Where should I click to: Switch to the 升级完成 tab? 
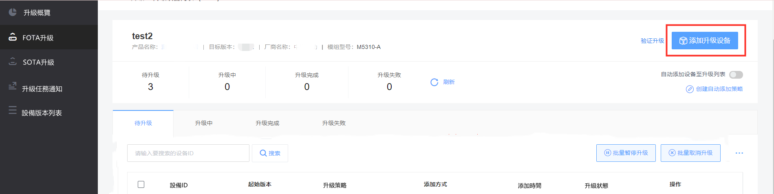(x=267, y=123)
